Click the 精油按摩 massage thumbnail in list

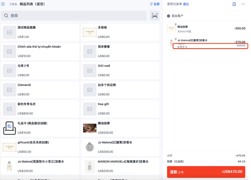[90, 128]
